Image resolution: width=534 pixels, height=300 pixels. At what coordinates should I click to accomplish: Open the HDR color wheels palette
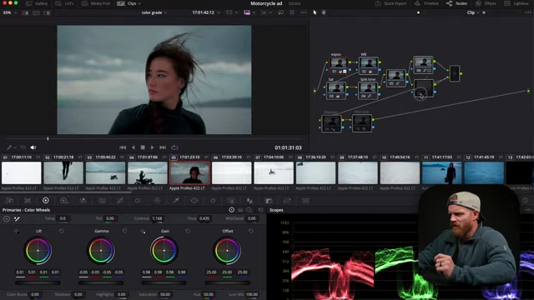tap(64, 201)
